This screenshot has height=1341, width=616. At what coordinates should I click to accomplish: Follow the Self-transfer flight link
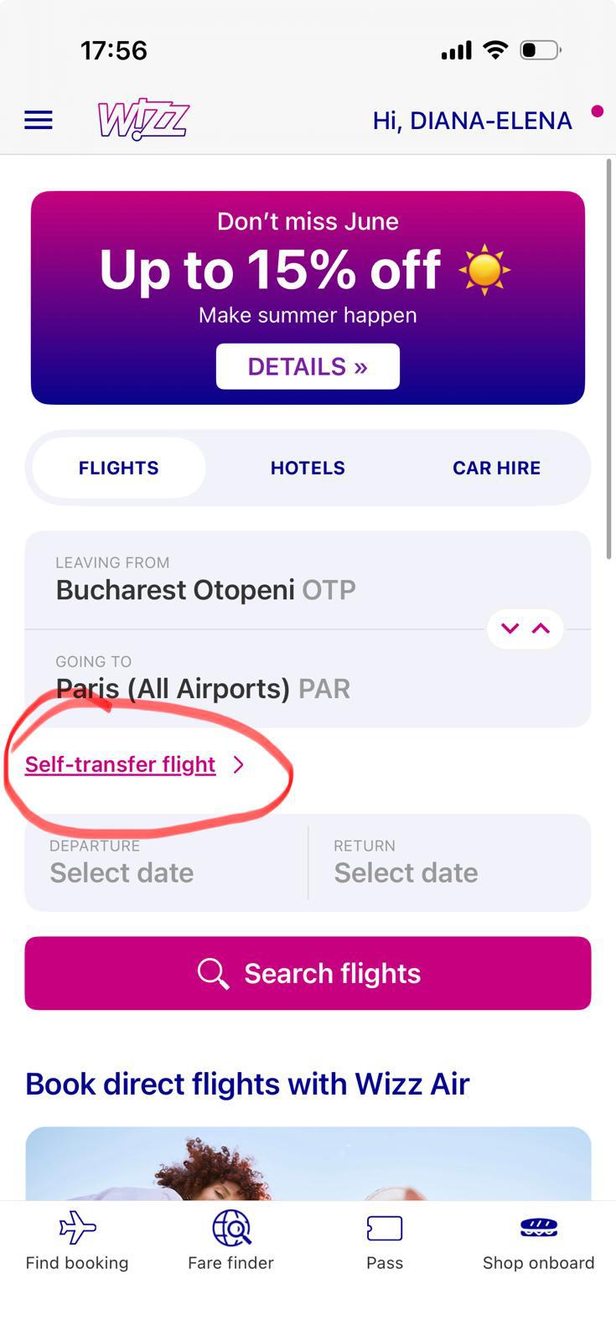click(x=121, y=764)
